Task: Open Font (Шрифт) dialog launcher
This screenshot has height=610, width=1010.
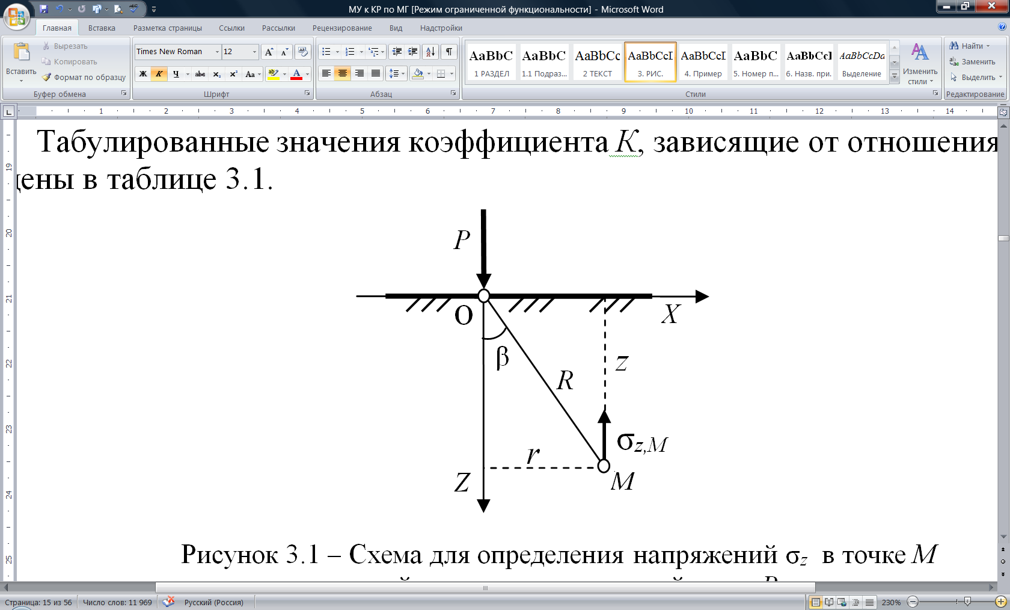Action: coord(307,93)
